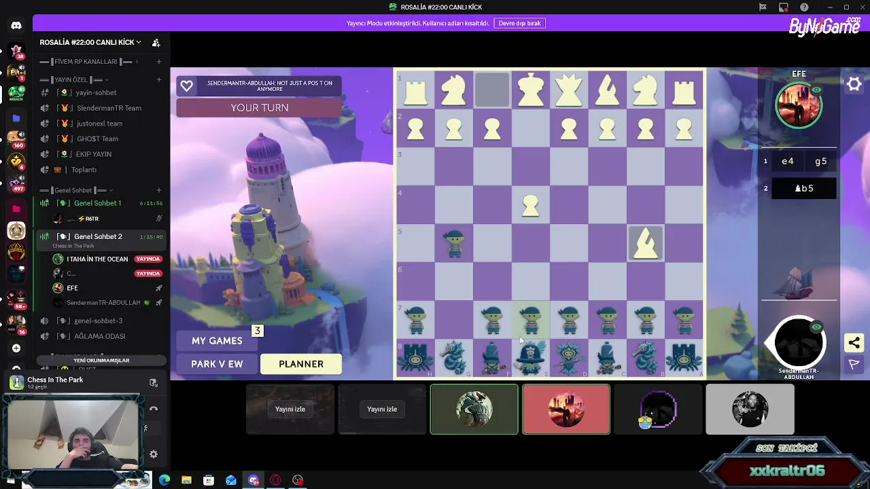Open server invite people icon

[156, 42]
